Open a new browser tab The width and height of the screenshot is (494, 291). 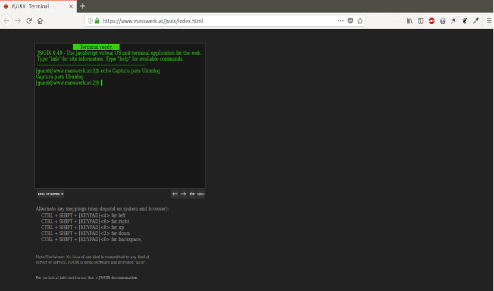pos(83,6)
